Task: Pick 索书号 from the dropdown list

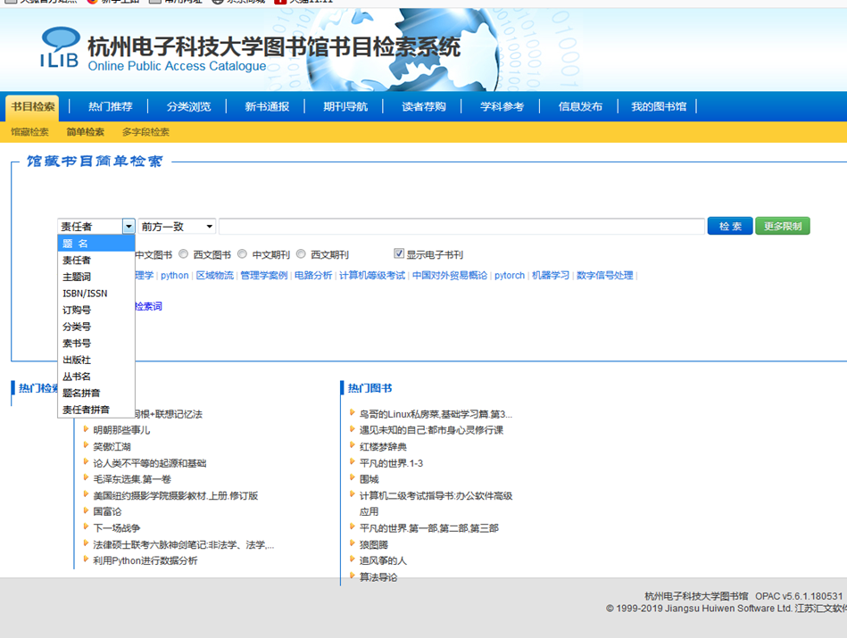Action: pyautogui.click(x=96, y=344)
